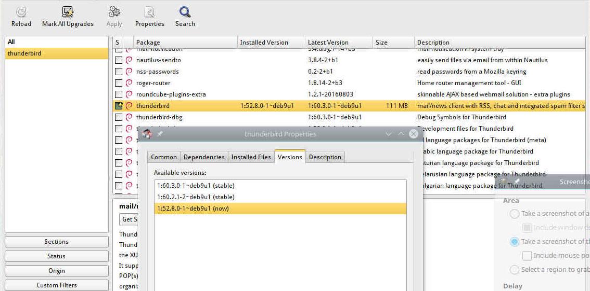This screenshot has width=590, height=291.
Task: Toggle the thunderbird-dbg status checkbox
Action: point(119,117)
